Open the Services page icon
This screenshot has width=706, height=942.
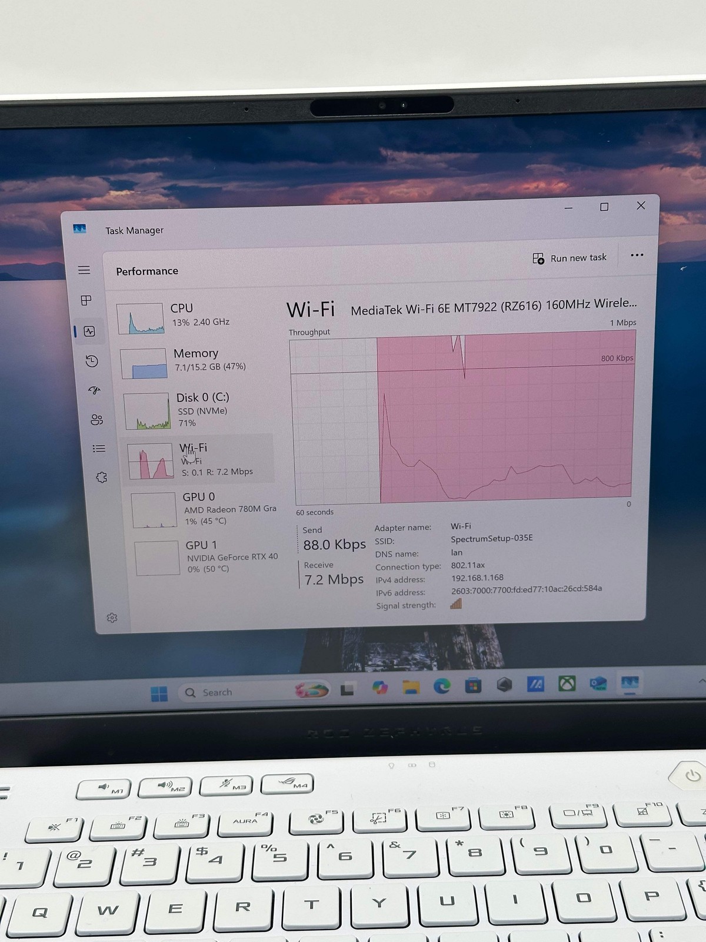[101, 477]
